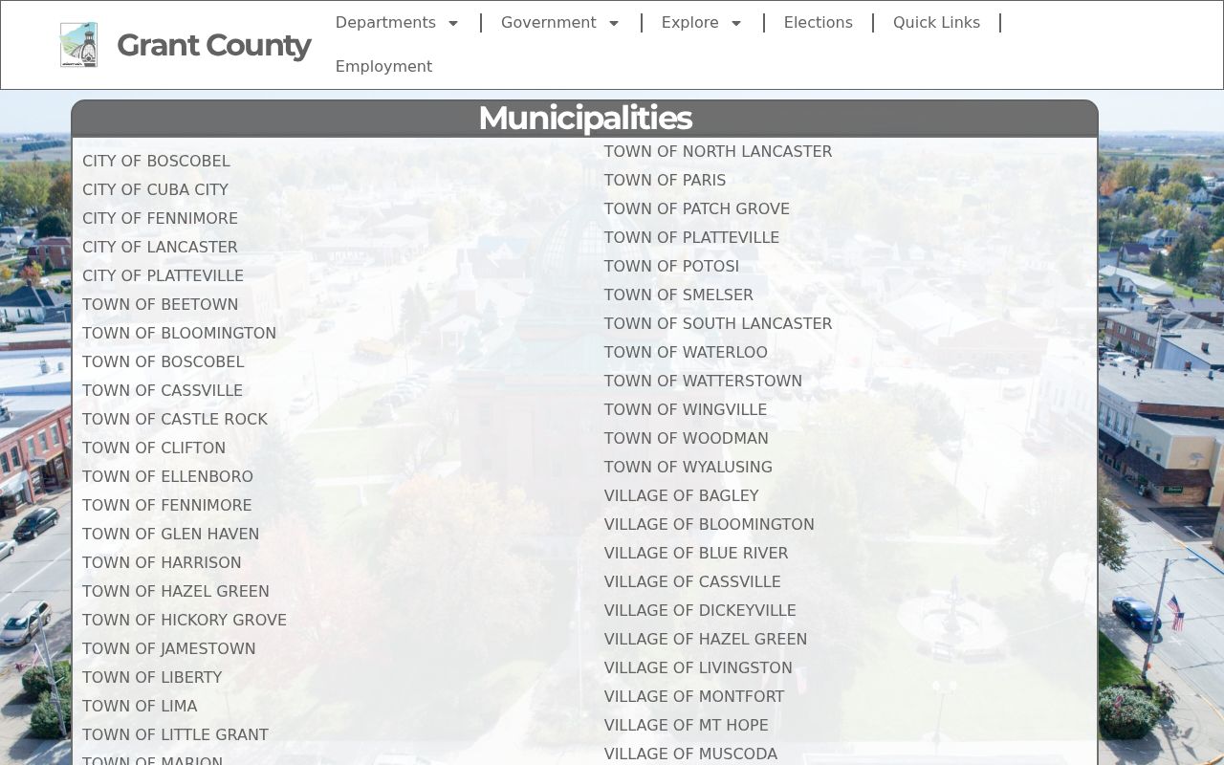Open Town of Glen Haven link
Screen dimensions: 1224x765
[170, 534]
